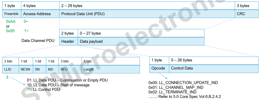Click the SN bit field

pos(39,69)
